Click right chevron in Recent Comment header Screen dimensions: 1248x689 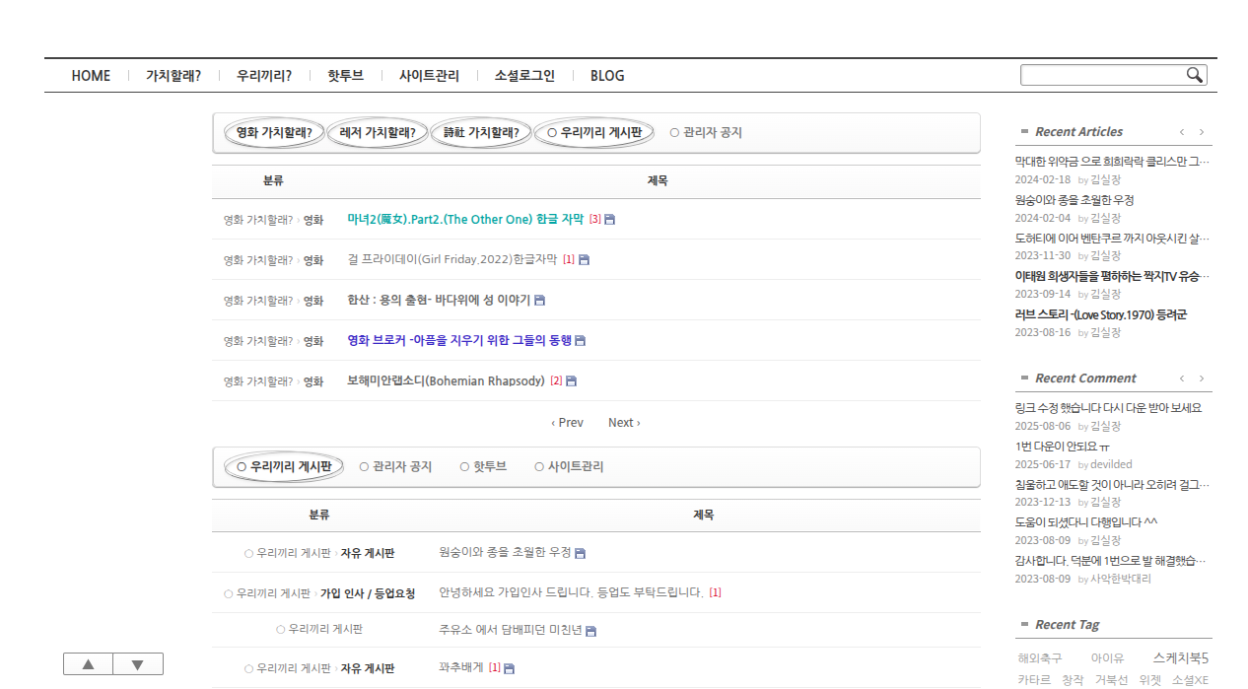(x=1201, y=378)
